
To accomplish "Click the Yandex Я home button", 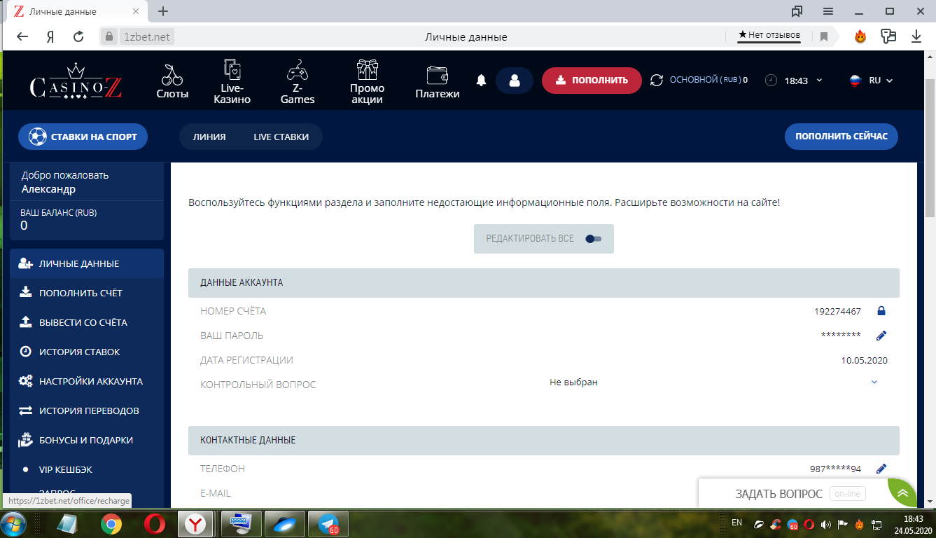I will [50, 36].
